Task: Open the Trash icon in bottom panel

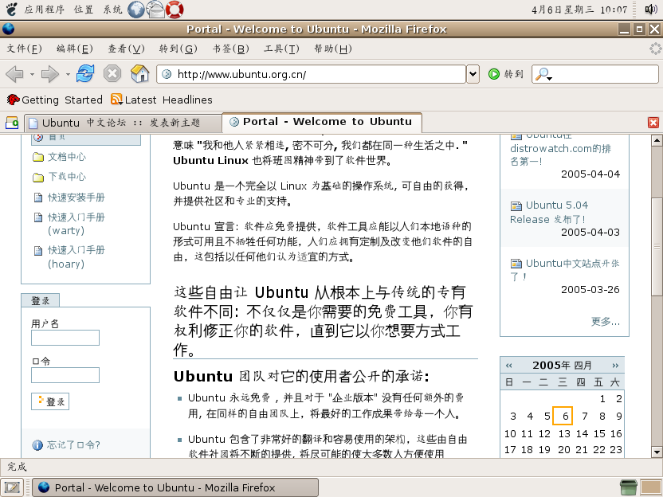Action: click(628, 487)
